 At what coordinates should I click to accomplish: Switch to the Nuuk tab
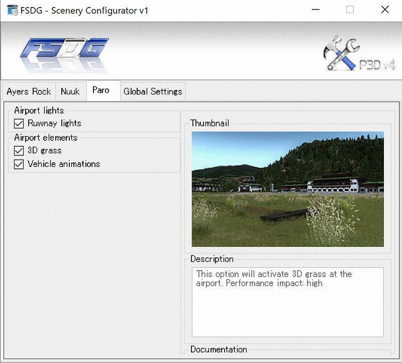click(x=70, y=92)
